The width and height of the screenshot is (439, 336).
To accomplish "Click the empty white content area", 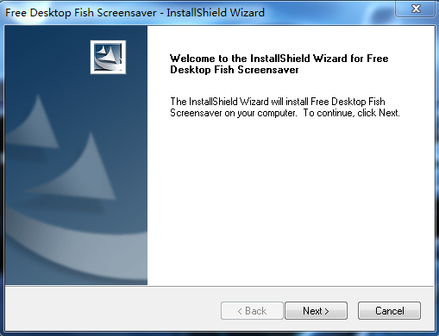I will 291,201.
